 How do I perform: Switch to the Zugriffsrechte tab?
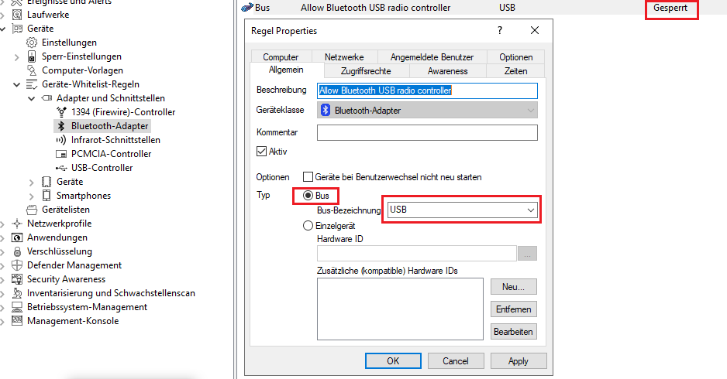pyautogui.click(x=365, y=71)
